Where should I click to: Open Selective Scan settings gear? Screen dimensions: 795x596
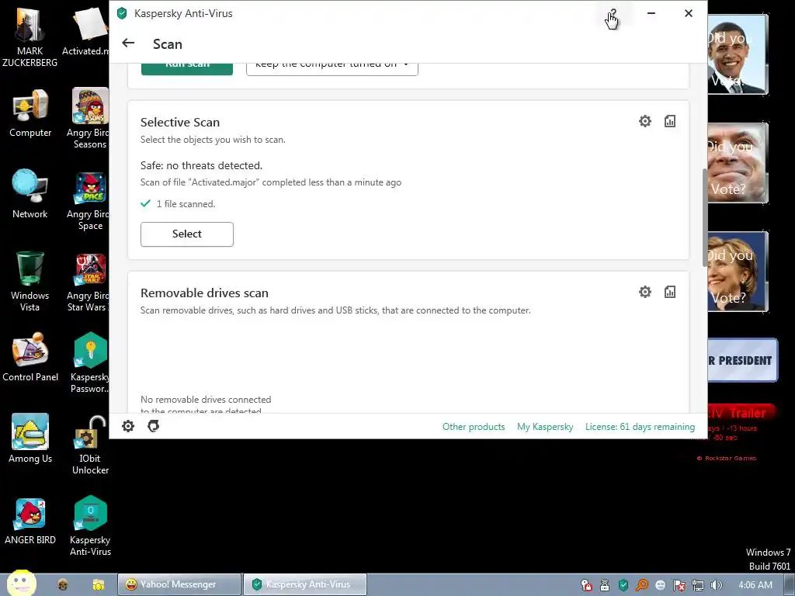tap(645, 121)
